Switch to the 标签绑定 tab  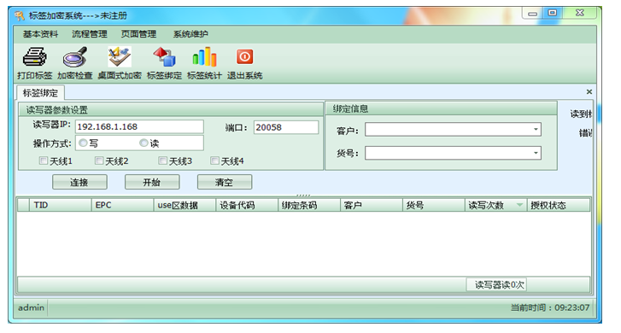click(x=40, y=93)
